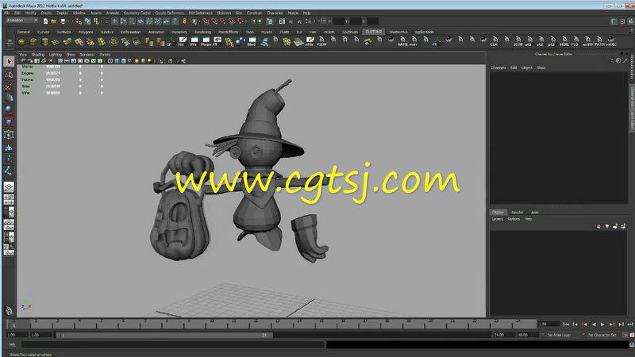635x357 pixels.
Task: Go to start of playback range
Action: point(566,324)
